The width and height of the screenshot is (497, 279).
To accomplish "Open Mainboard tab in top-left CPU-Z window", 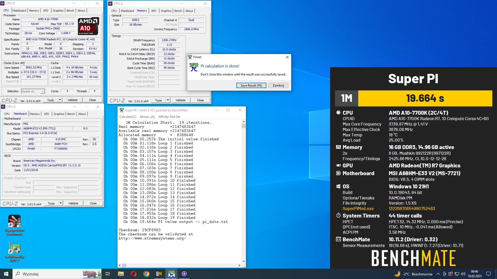I will pyautogui.click(x=19, y=11).
